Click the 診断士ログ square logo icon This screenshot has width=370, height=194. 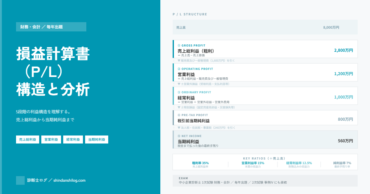click(x=20, y=180)
